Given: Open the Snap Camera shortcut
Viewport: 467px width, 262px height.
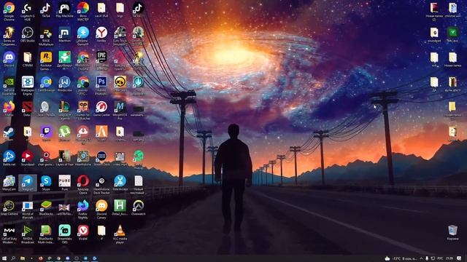Looking at the screenshot, I should tap(9, 208).
